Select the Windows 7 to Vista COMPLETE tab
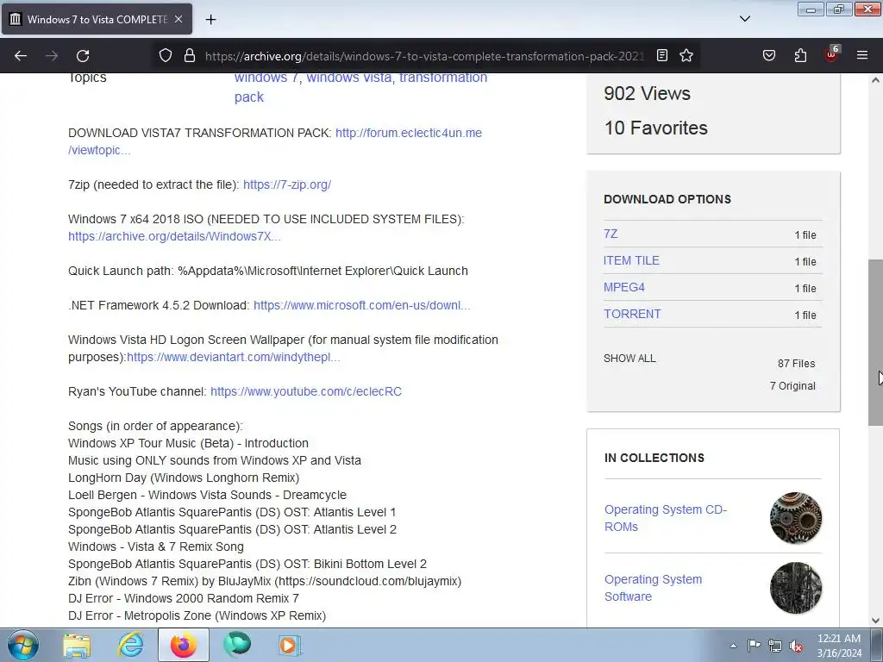883x662 pixels. [x=97, y=19]
